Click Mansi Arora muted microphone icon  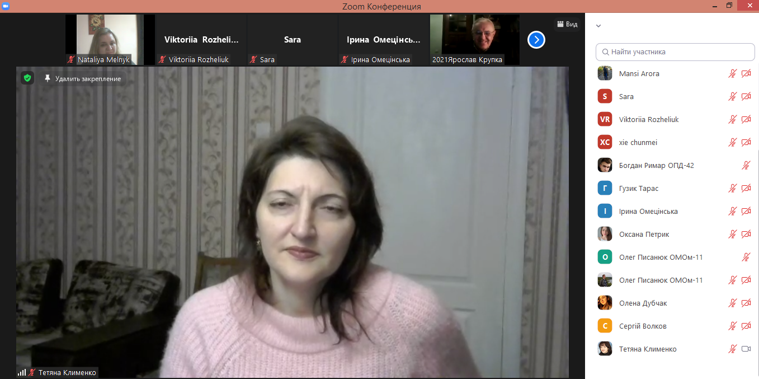coord(732,73)
